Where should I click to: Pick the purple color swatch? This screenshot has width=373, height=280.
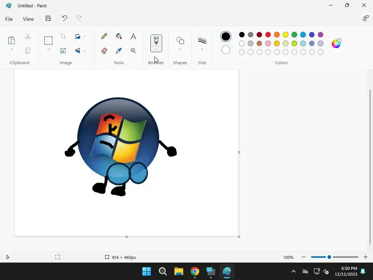(321, 35)
